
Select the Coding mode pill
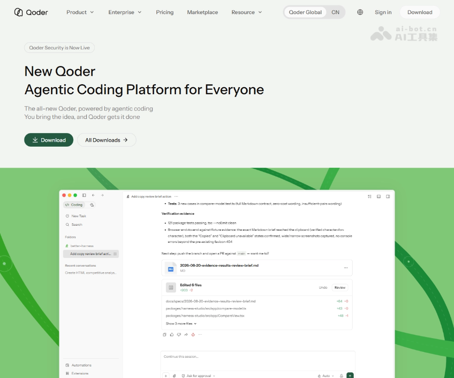[74, 205]
